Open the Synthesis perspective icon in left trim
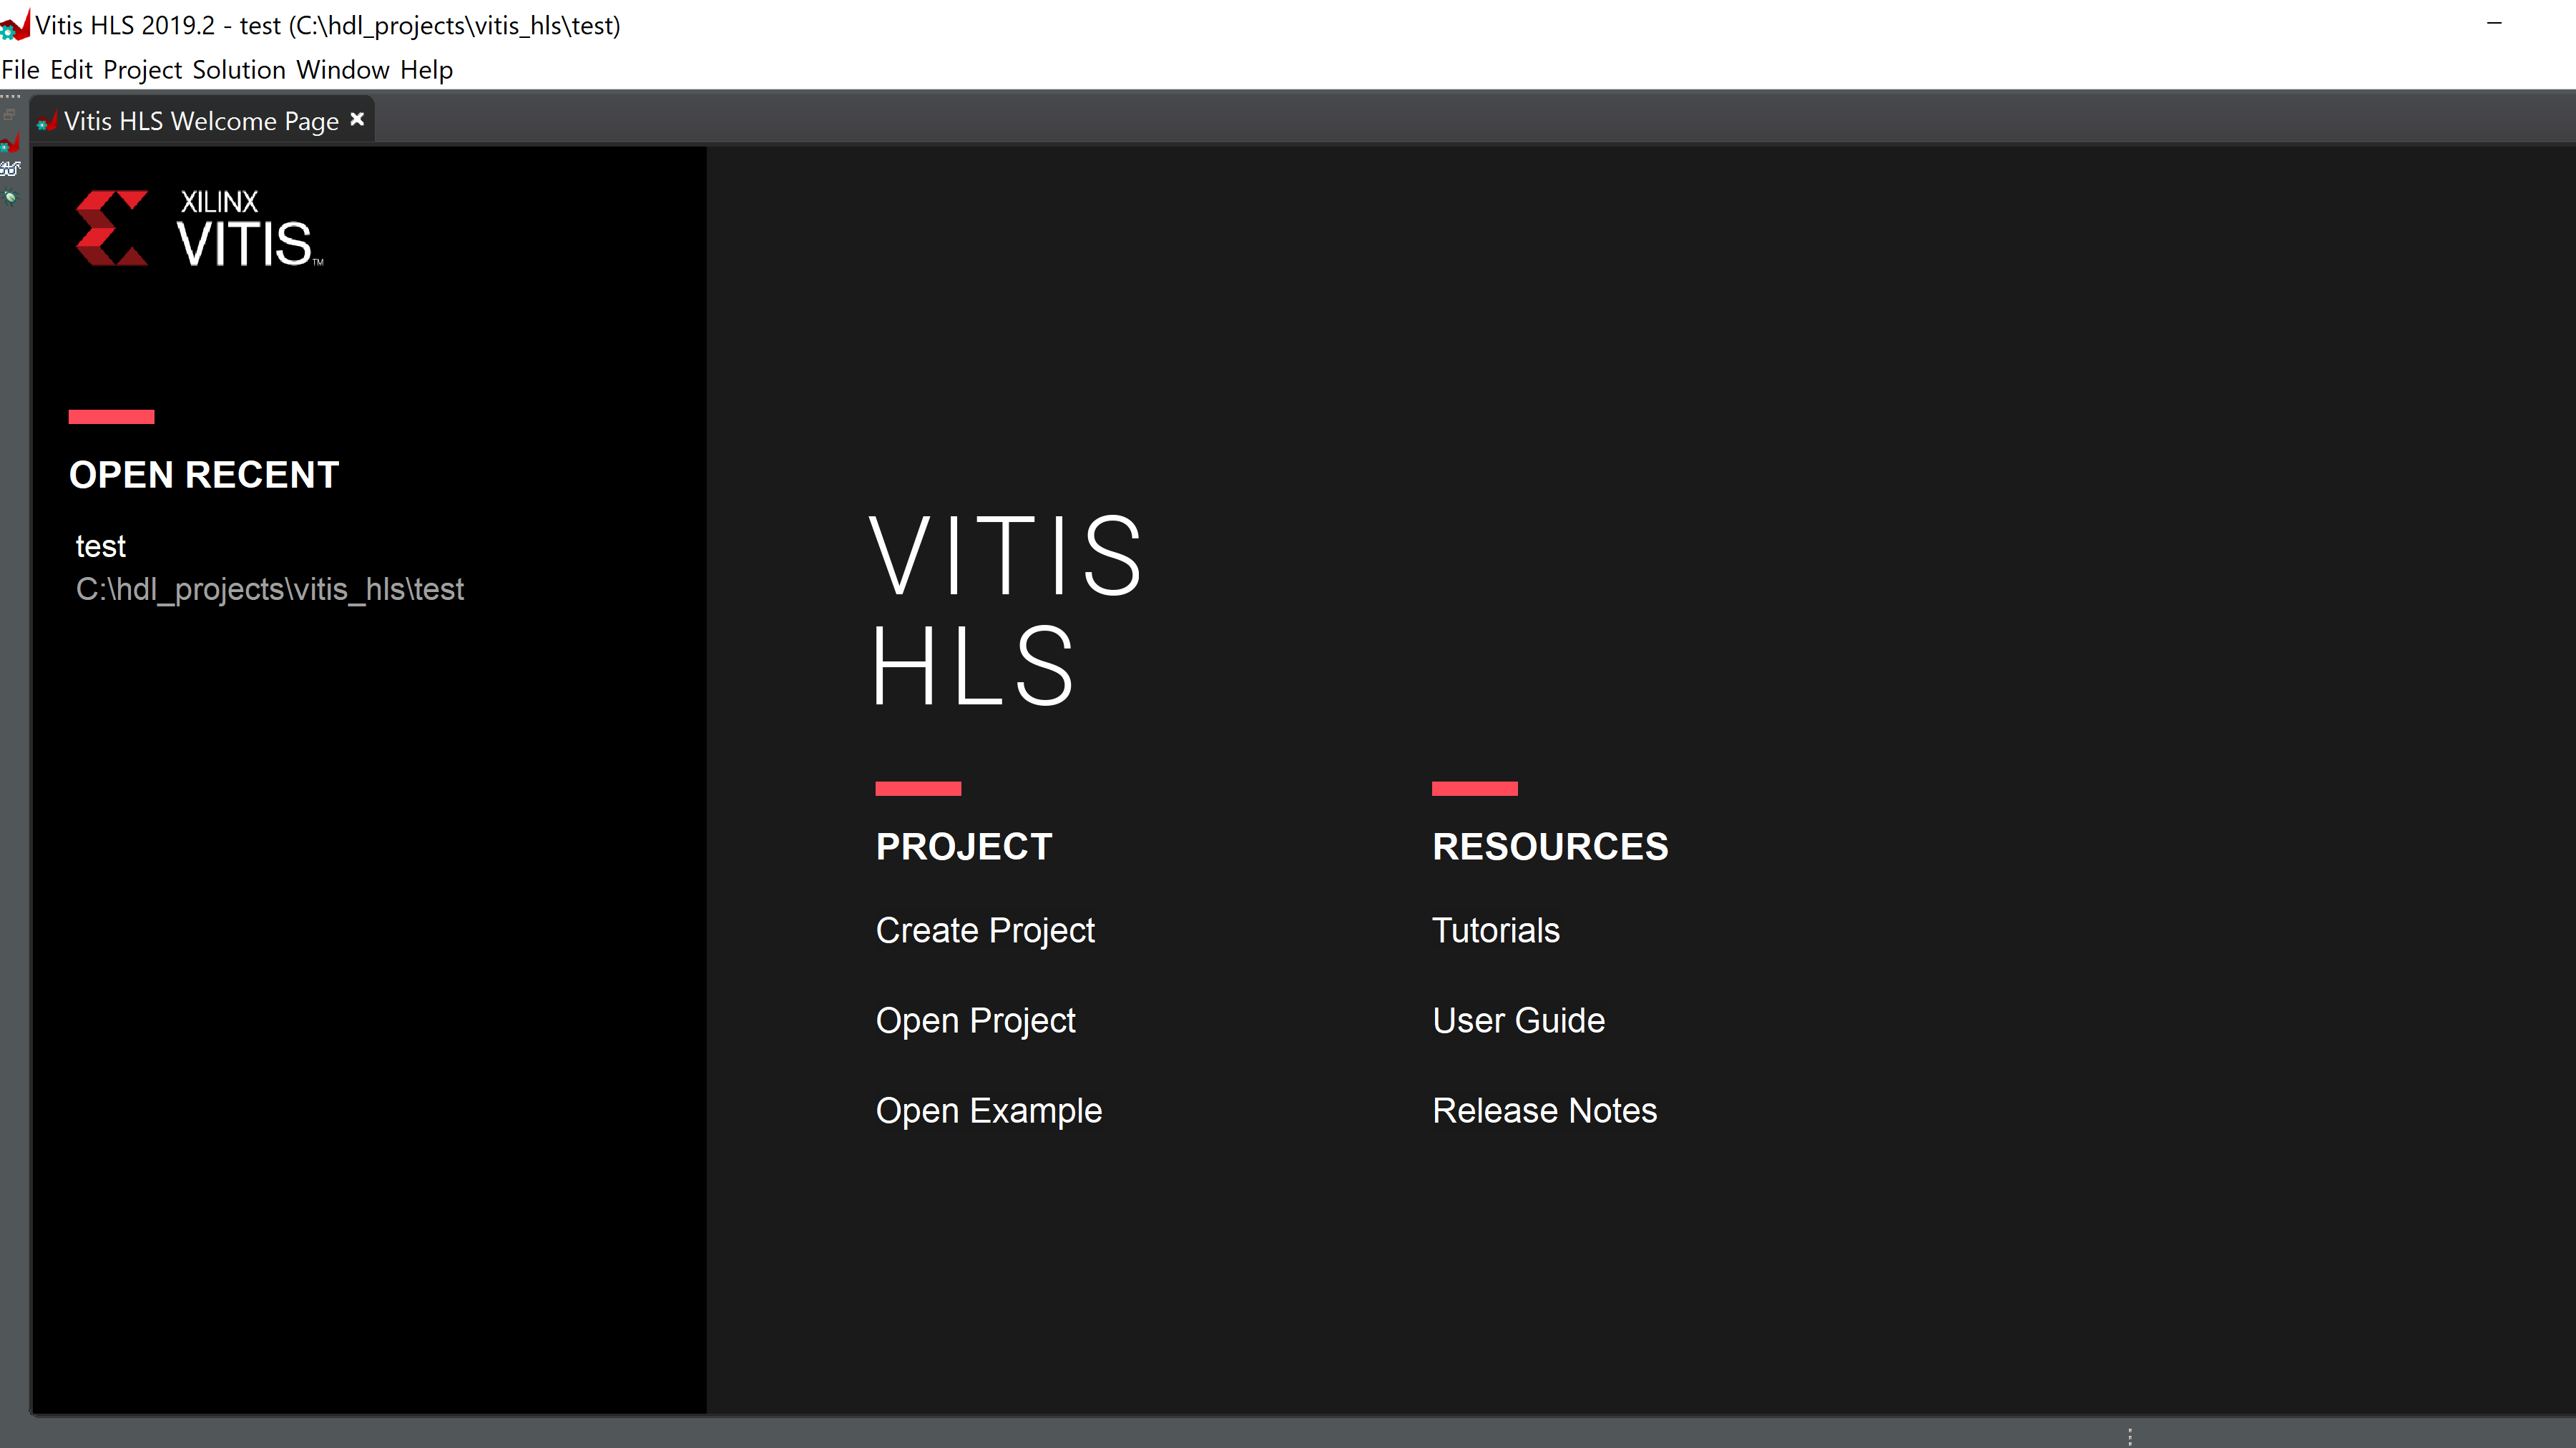The width and height of the screenshot is (2576, 1448). pos(10,143)
